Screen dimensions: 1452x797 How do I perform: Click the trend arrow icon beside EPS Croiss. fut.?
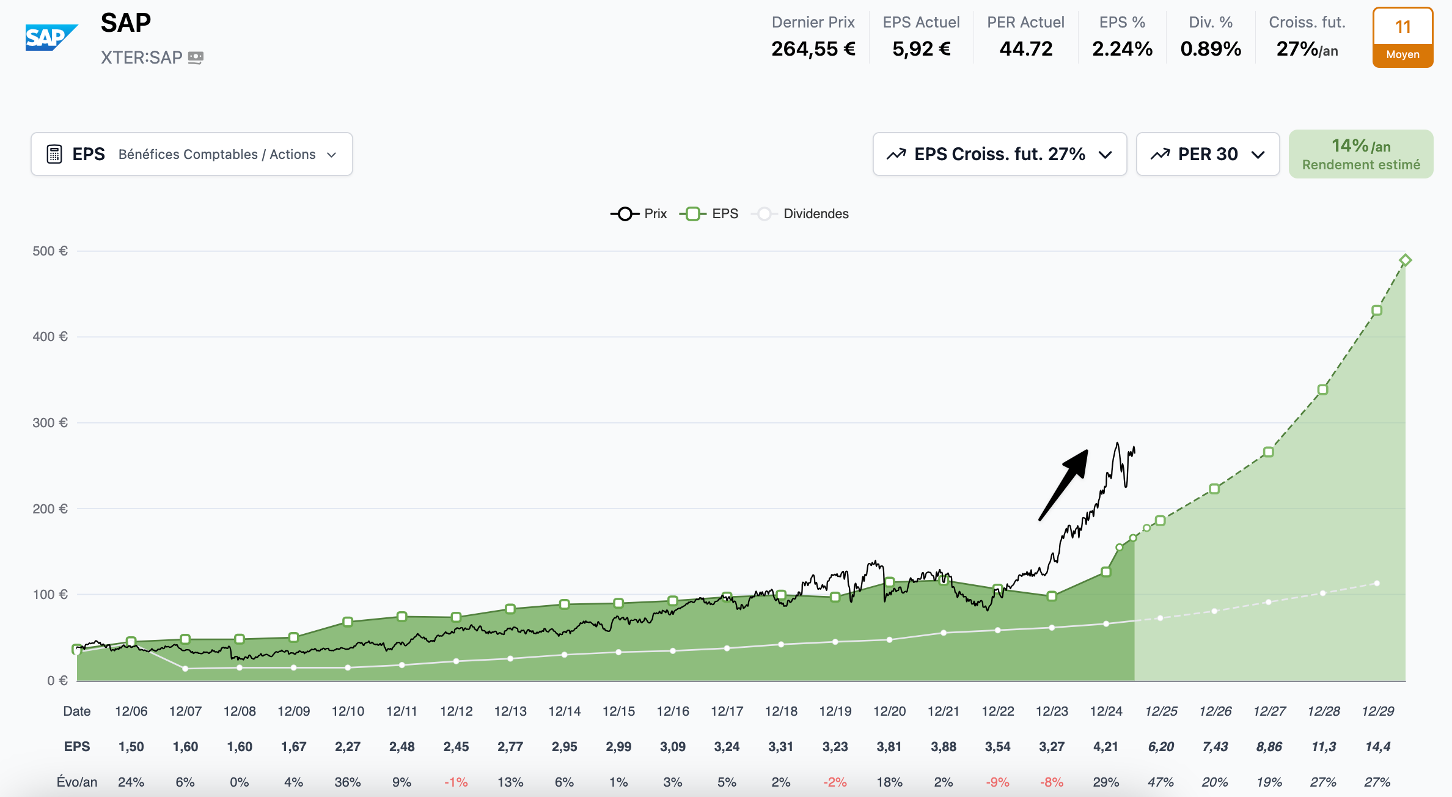897,154
